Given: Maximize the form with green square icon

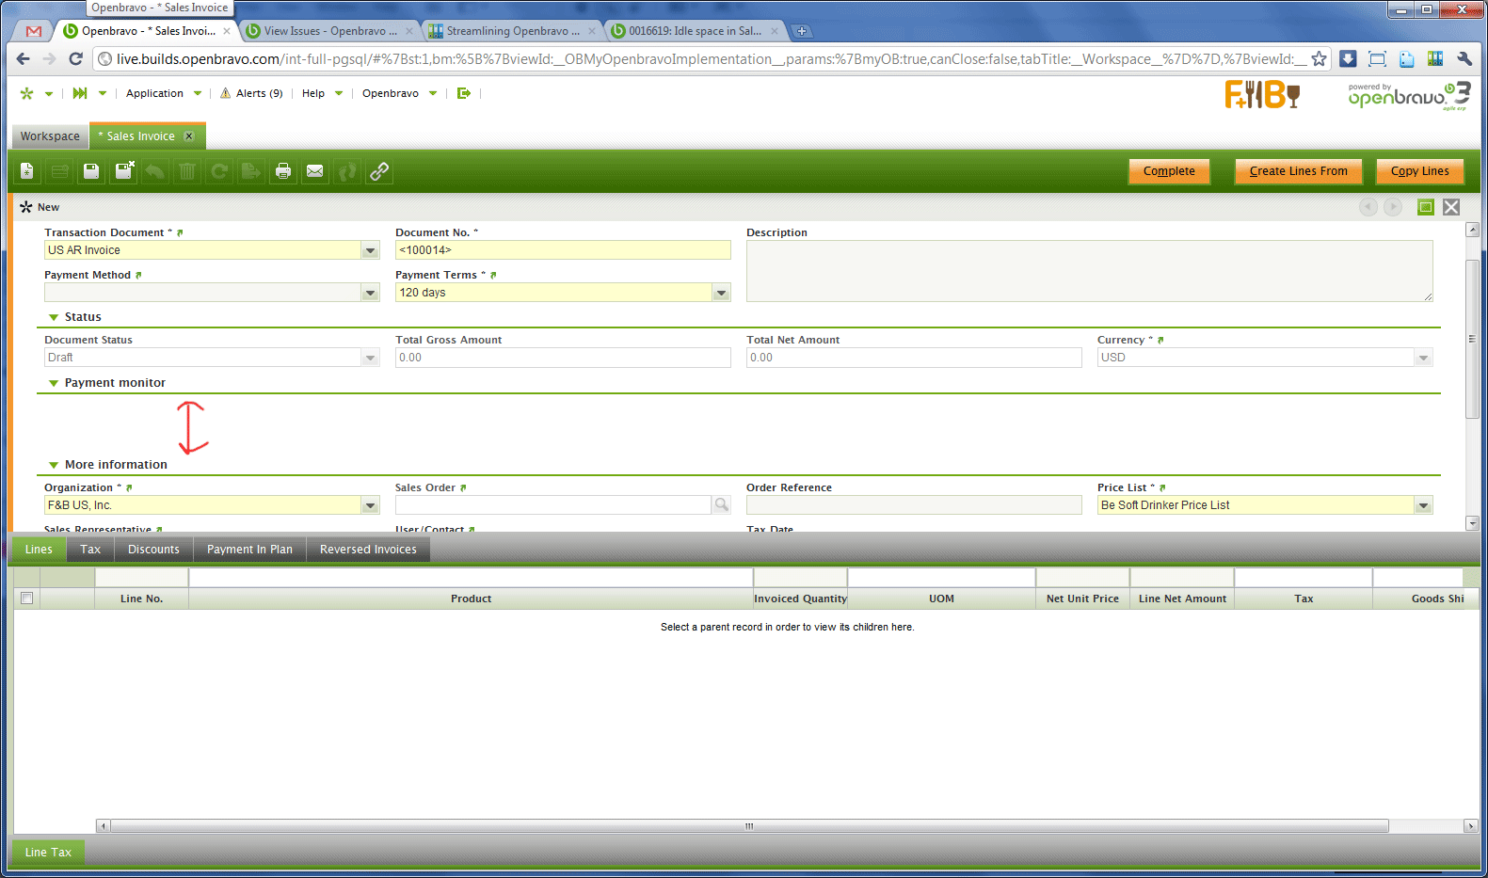Looking at the screenshot, I should [x=1426, y=207].
